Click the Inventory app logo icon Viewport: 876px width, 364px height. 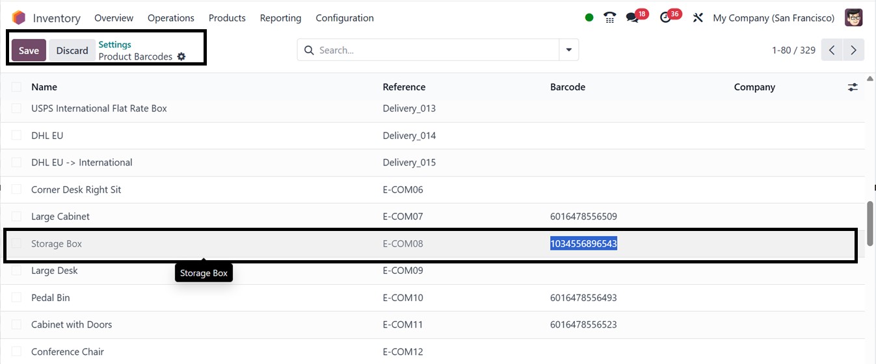19,18
